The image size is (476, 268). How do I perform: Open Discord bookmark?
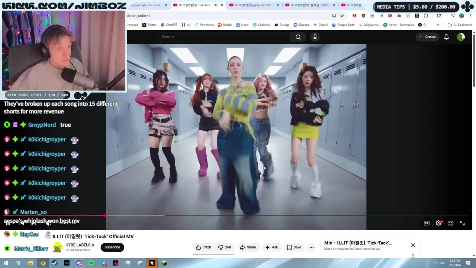(x=301, y=25)
